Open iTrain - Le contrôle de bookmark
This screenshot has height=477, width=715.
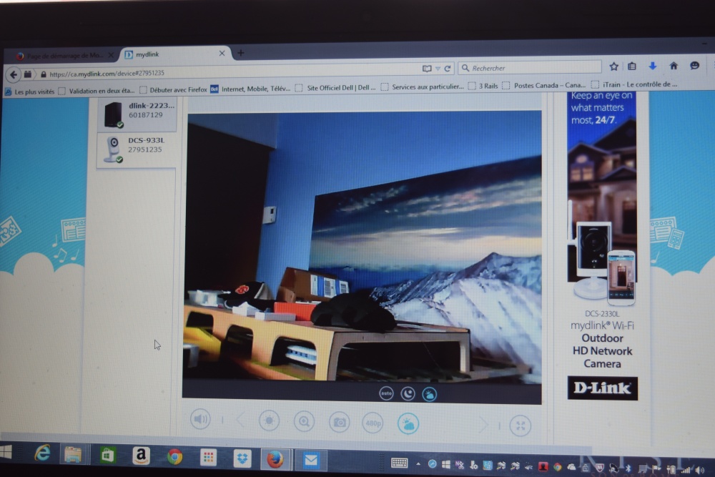pos(634,84)
